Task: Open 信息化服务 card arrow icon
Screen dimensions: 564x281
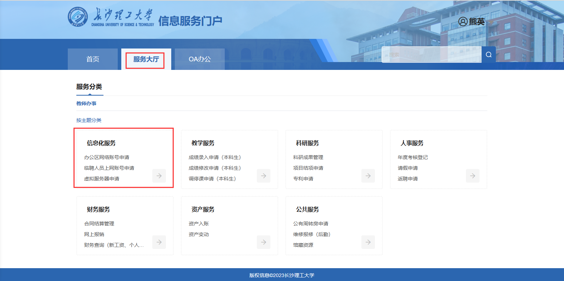Action: point(159,176)
